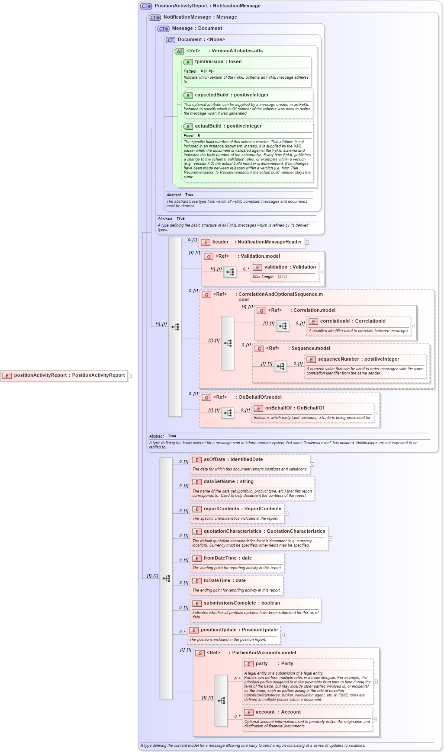Click the E icon of reportContents
The width and height of the screenshot is (444, 752).
click(x=197, y=509)
